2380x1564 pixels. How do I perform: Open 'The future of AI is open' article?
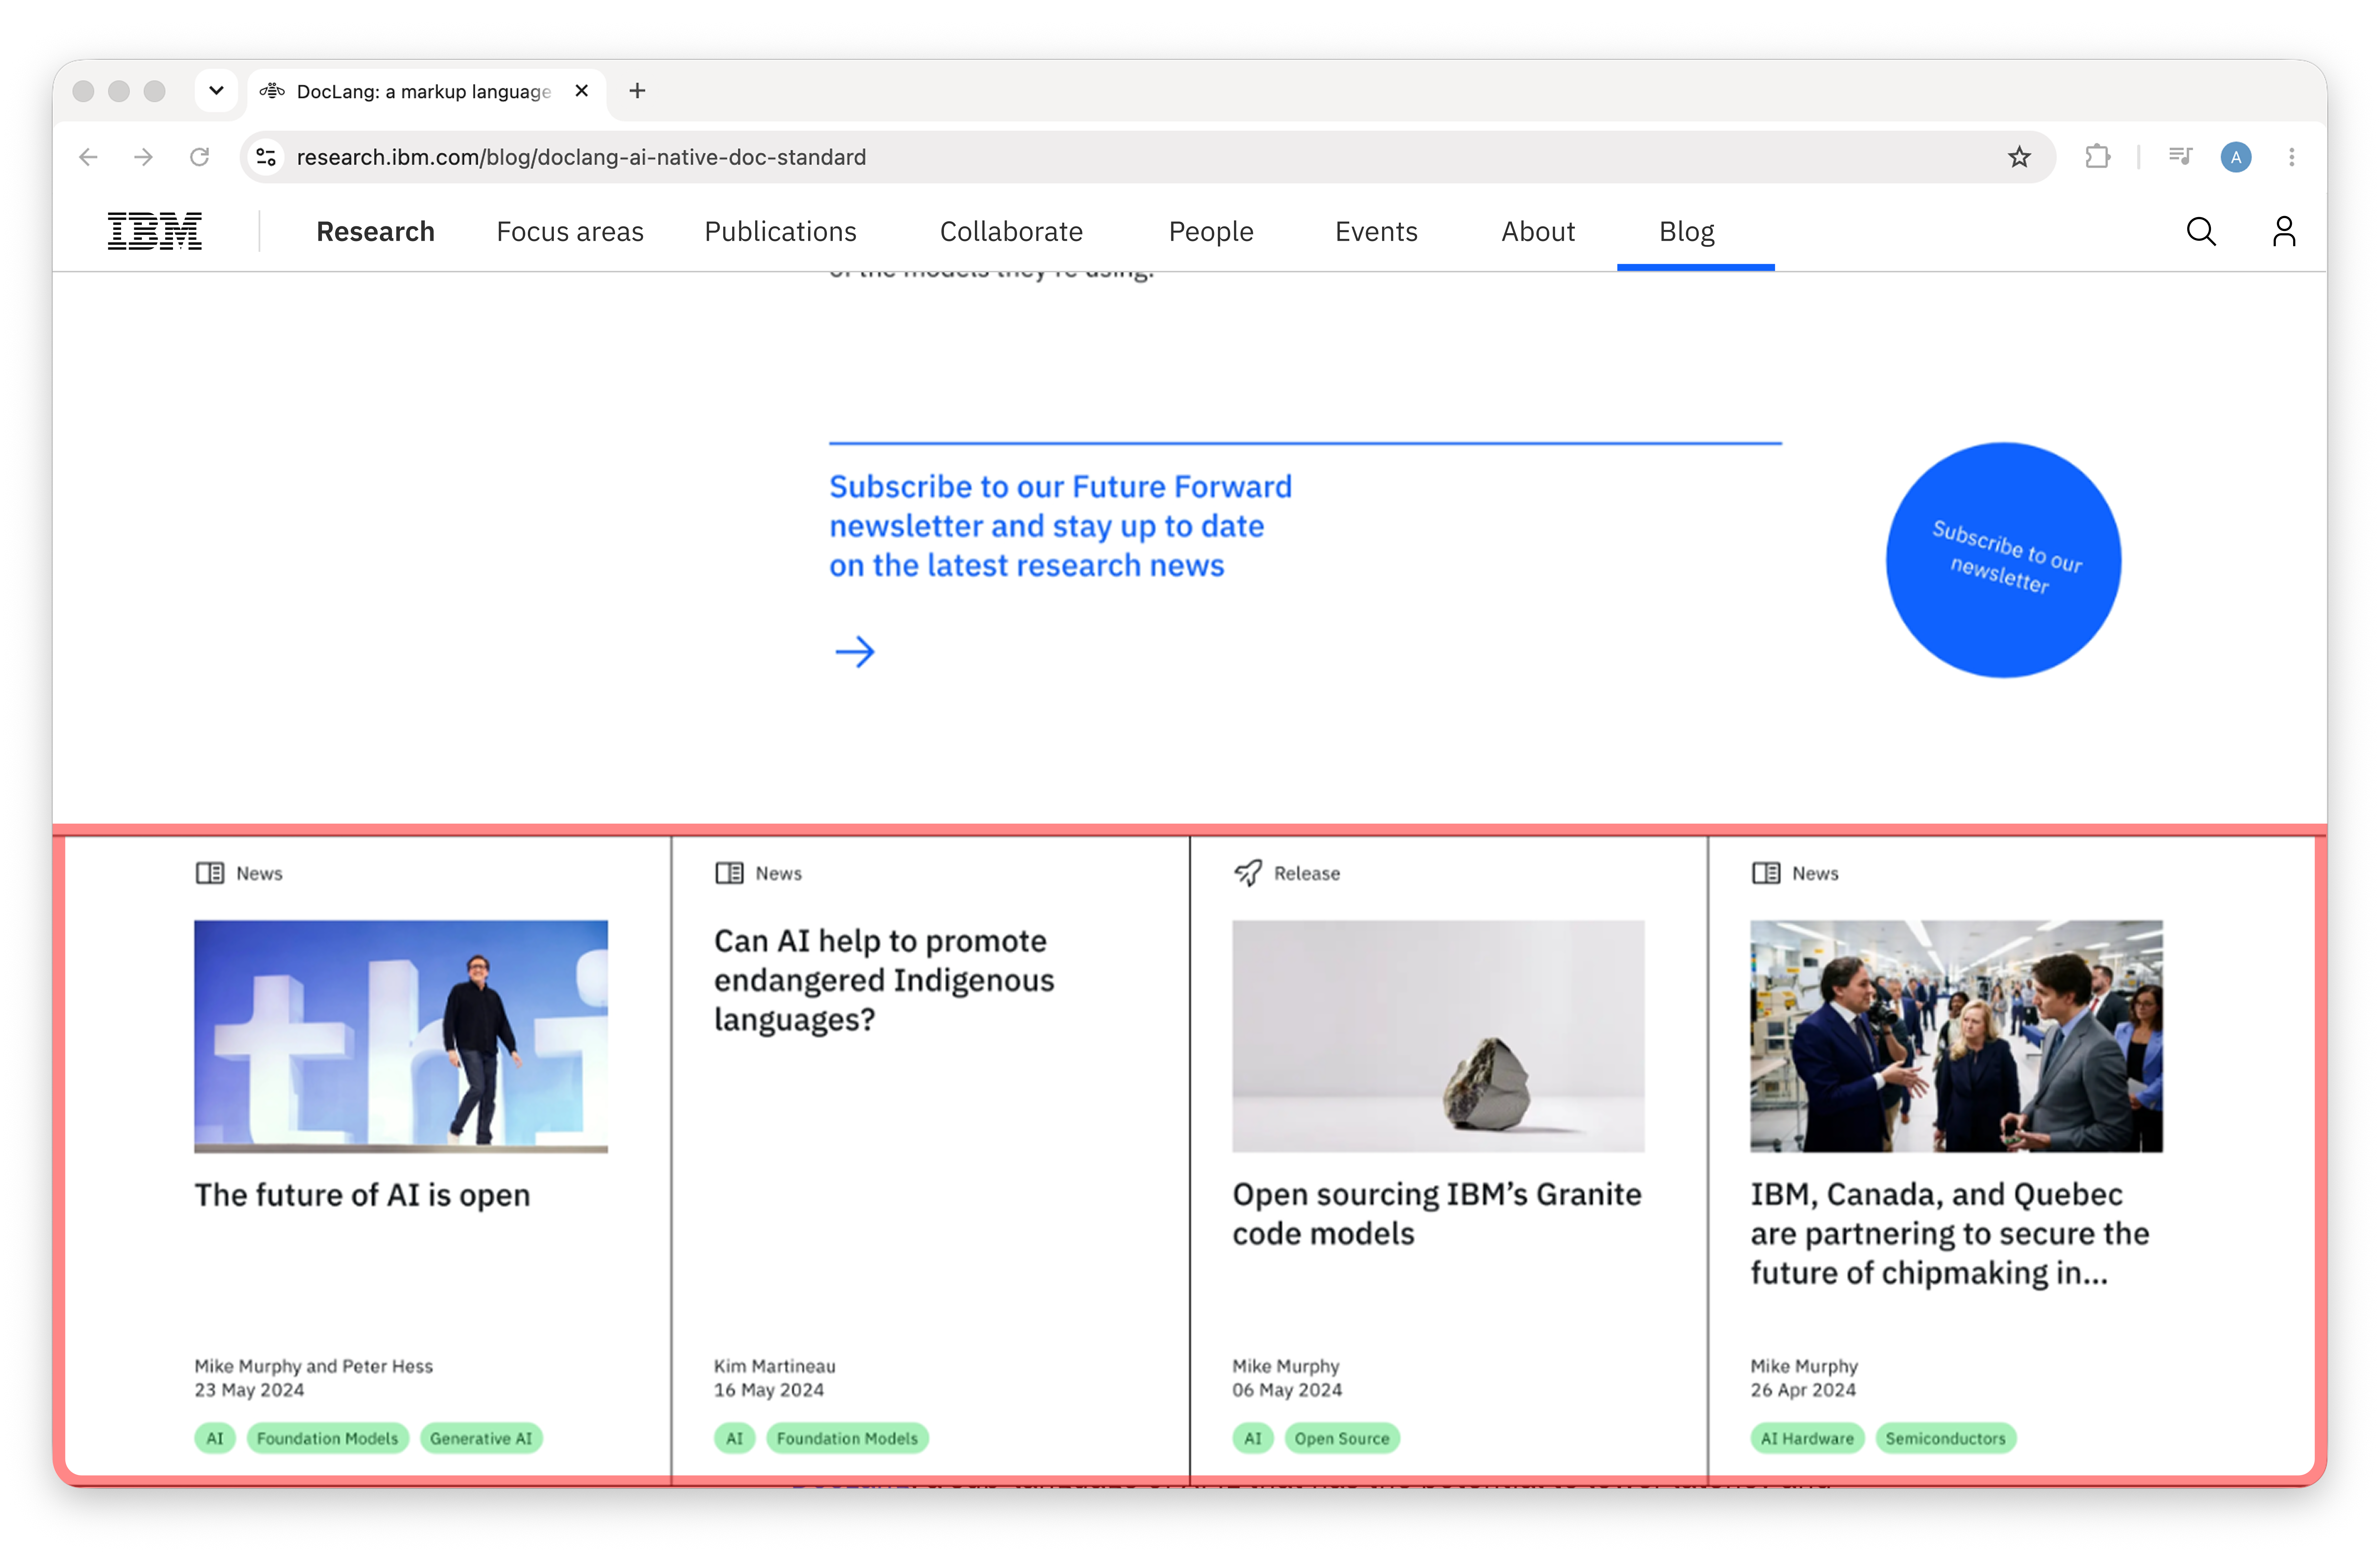point(362,1195)
